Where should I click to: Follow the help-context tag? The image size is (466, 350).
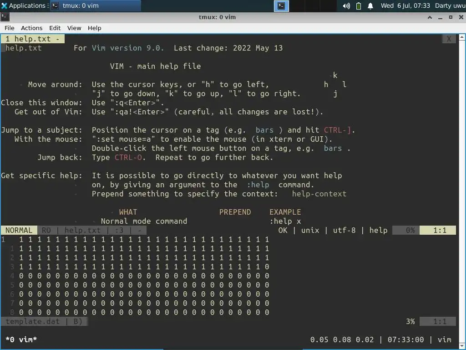point(319,194)
